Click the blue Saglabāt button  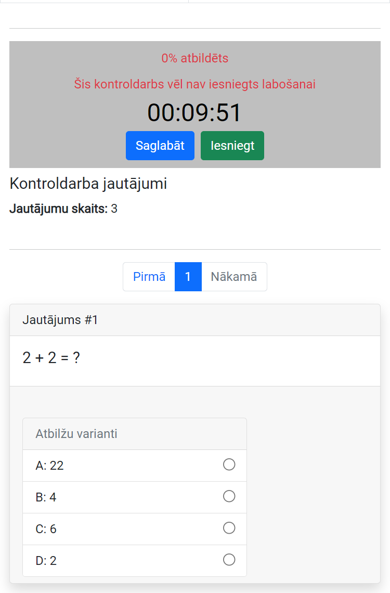[160, 146]
